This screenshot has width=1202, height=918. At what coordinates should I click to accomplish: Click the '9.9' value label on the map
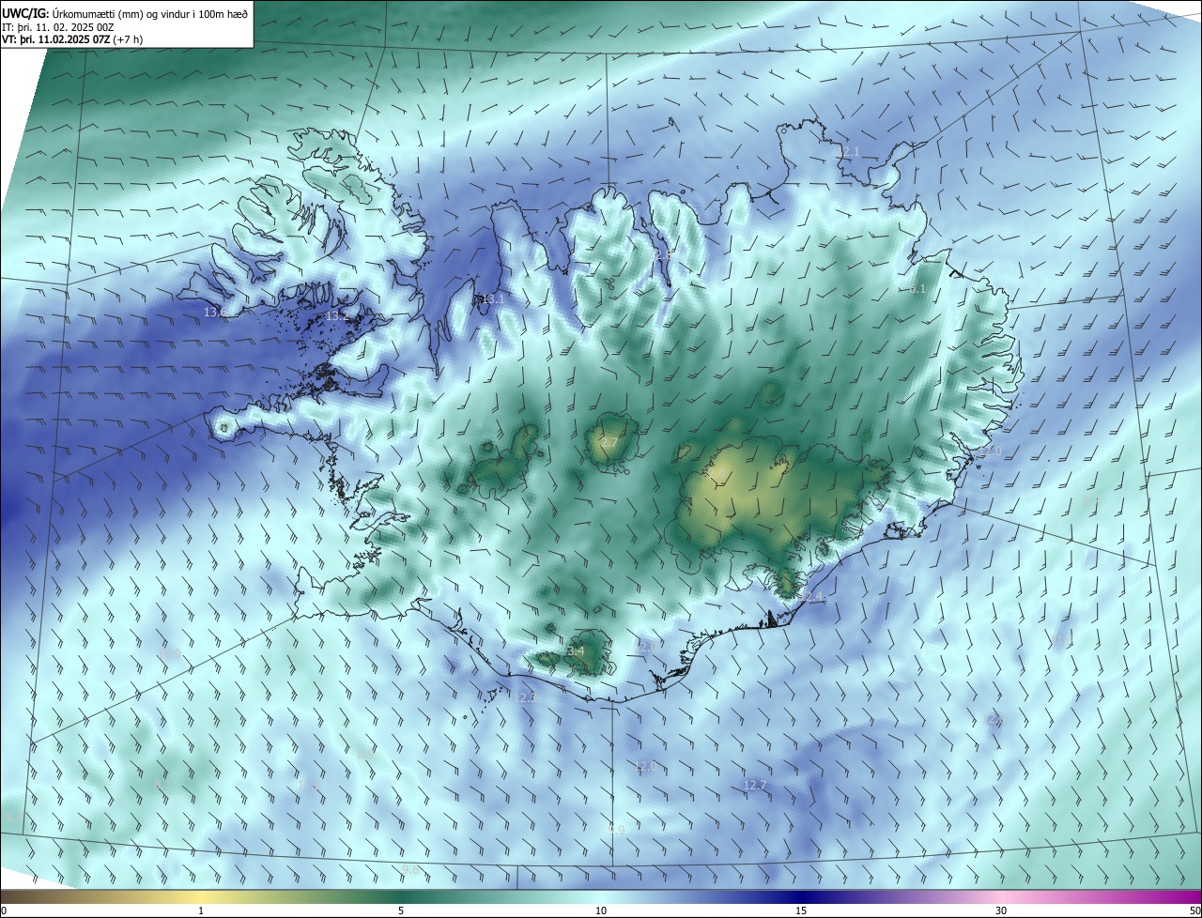(x=616, y=830)
